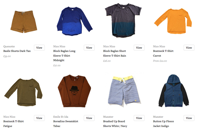Click View button for Boatneck T-Shirt Fatigue

click(x=39, y=118)
